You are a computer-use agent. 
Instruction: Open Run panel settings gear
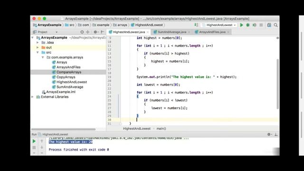click(x=269, y=134)
